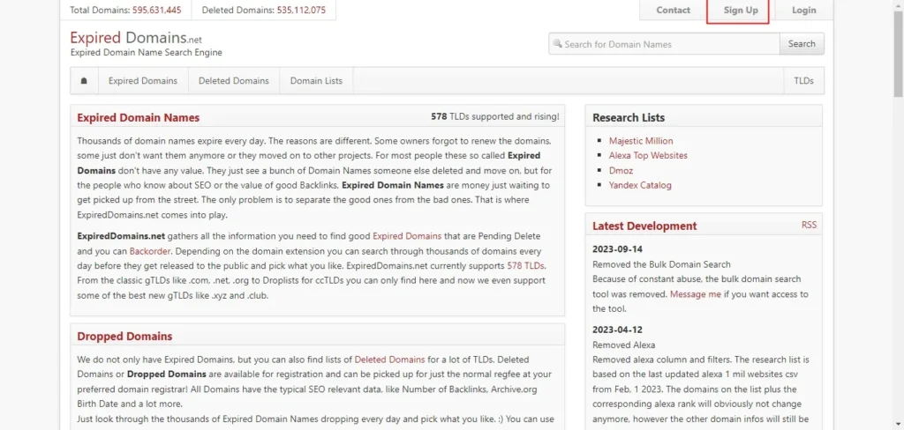Click the Contact button
904x430 pixels.
coord(673,11)
